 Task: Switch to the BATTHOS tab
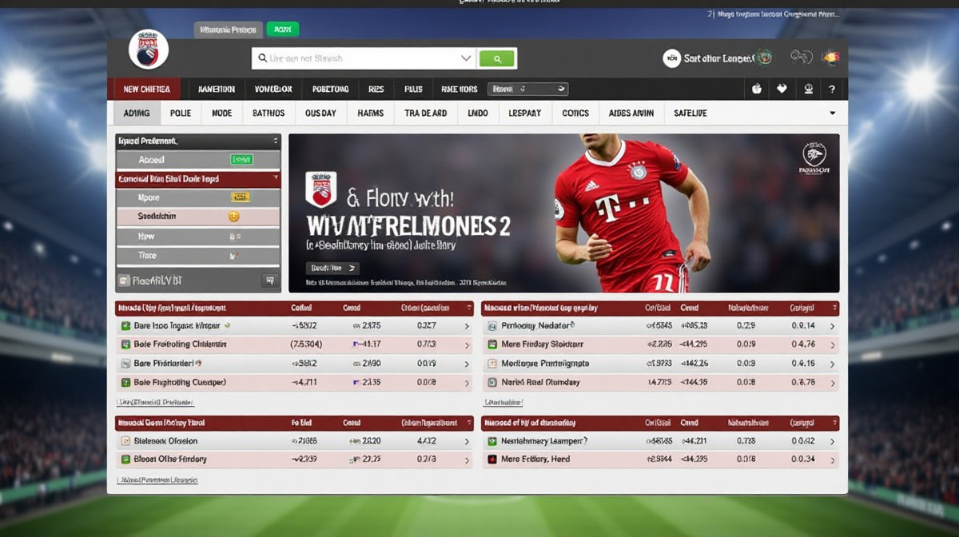(269, 113)
